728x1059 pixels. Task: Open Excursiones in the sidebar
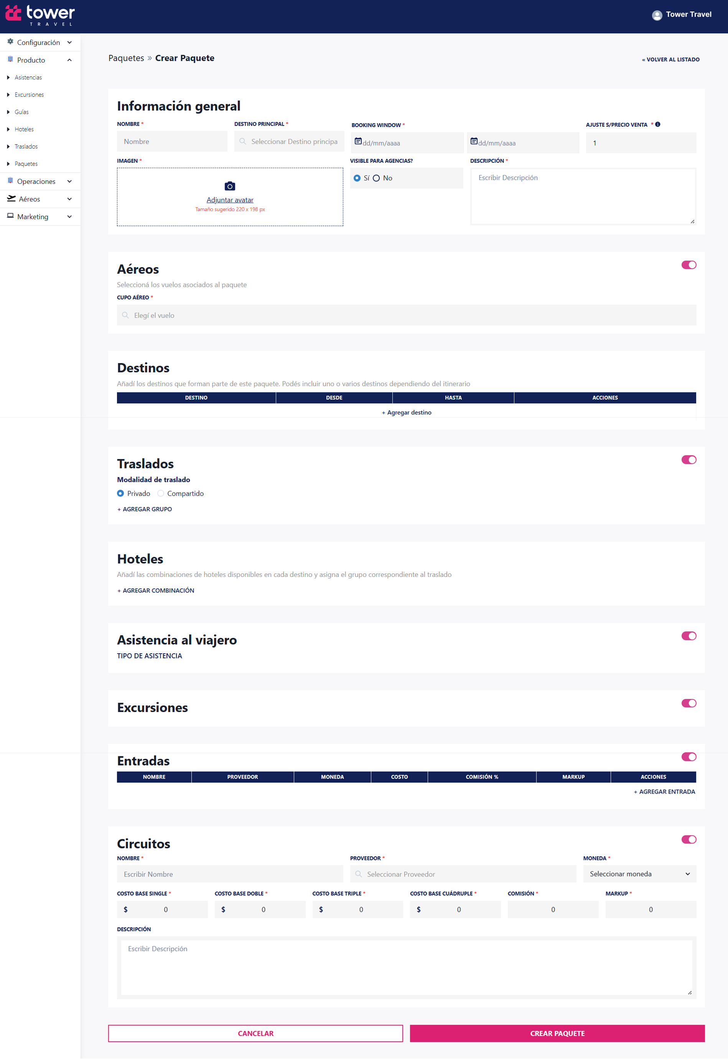(x=29, y=95)
